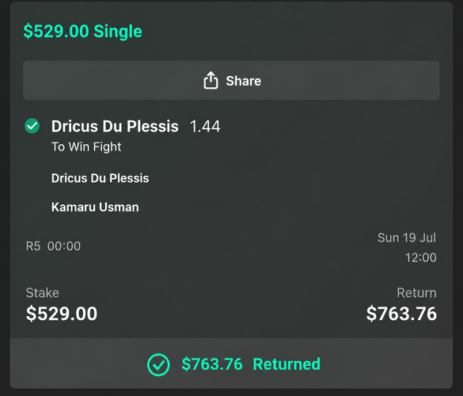Tap the share upload arrow icon
The height and width of the screenshot is (396, 463).
point(211,80)
